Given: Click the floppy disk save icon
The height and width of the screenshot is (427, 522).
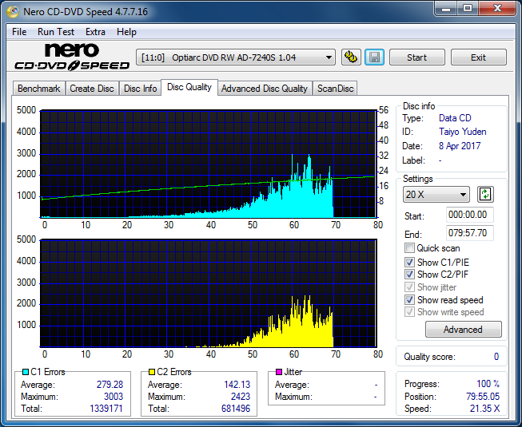Looking at the screenshot, I should pyautogui.click(x=375, y=57).
